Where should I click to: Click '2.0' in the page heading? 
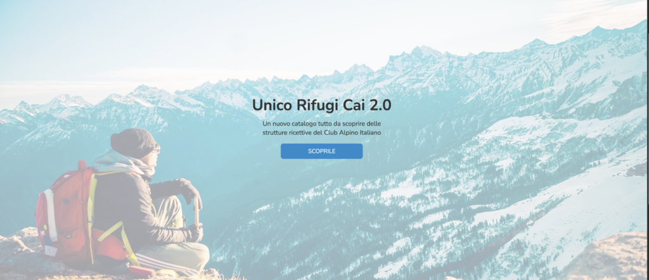380,105
